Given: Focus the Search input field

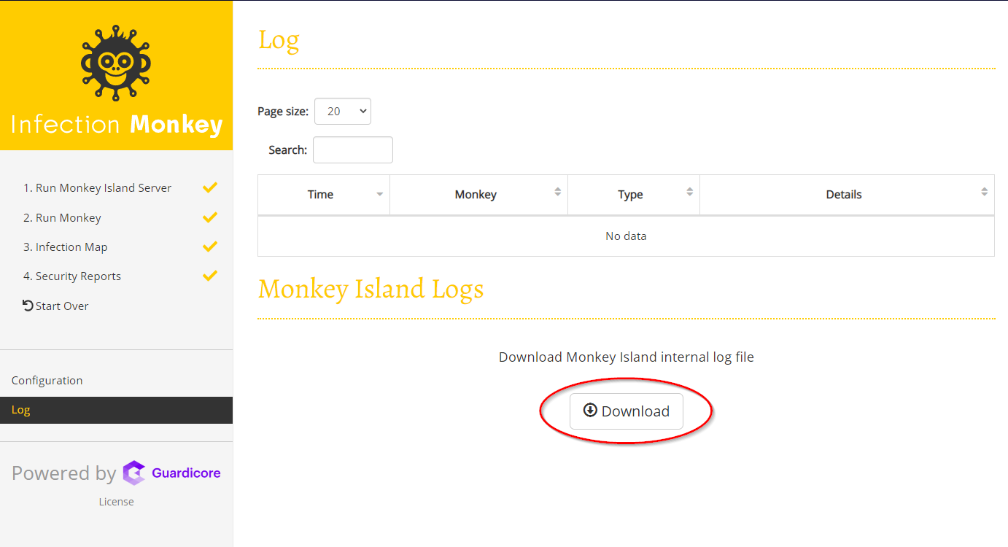Looking at the screenshot, I should click(353, 150).
